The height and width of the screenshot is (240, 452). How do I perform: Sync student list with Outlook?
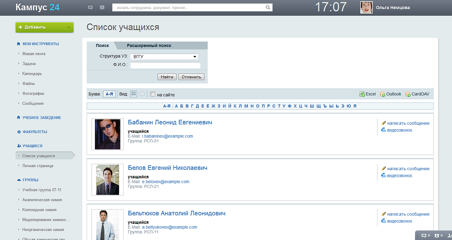(391, 94)
